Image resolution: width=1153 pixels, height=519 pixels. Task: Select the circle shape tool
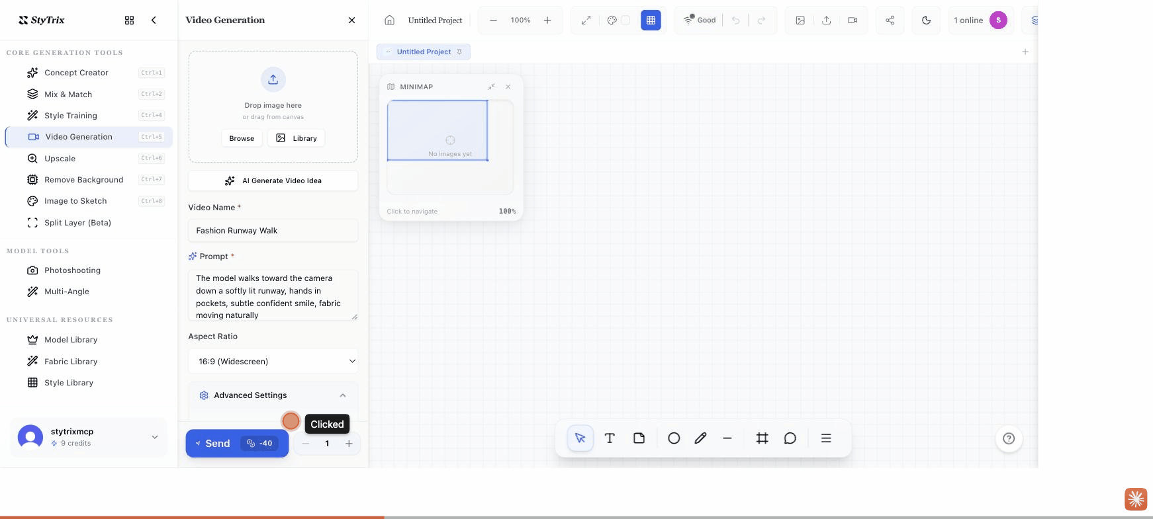(x=674, y=438)
